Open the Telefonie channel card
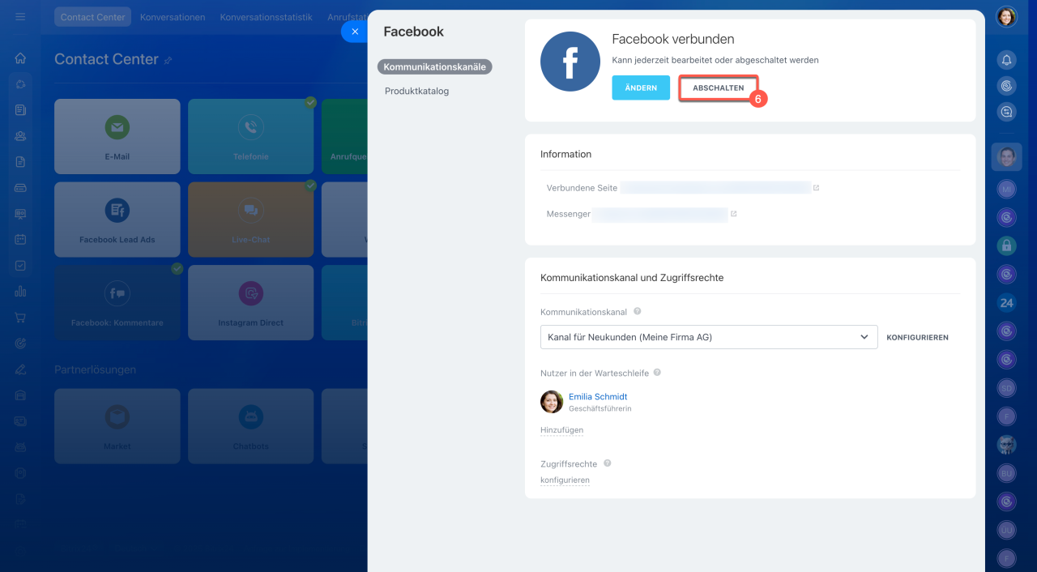1037x572 pixels. coord(251,136)
